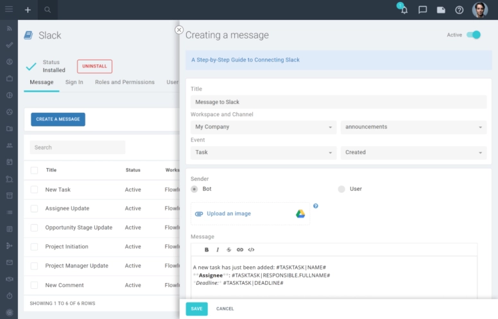Sort by the Title column header
The height and width of the screenshot is (319, 498).
click(51, 170)
